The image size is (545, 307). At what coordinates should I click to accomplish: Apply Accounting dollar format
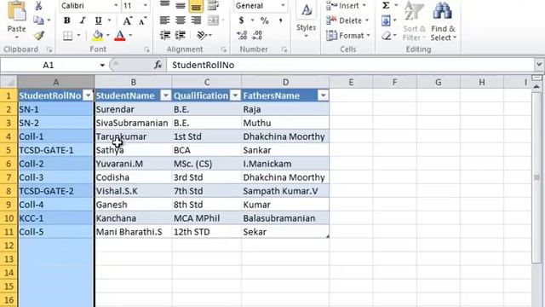(241, 20)
